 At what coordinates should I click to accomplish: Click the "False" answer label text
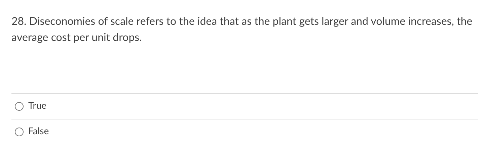39,131
